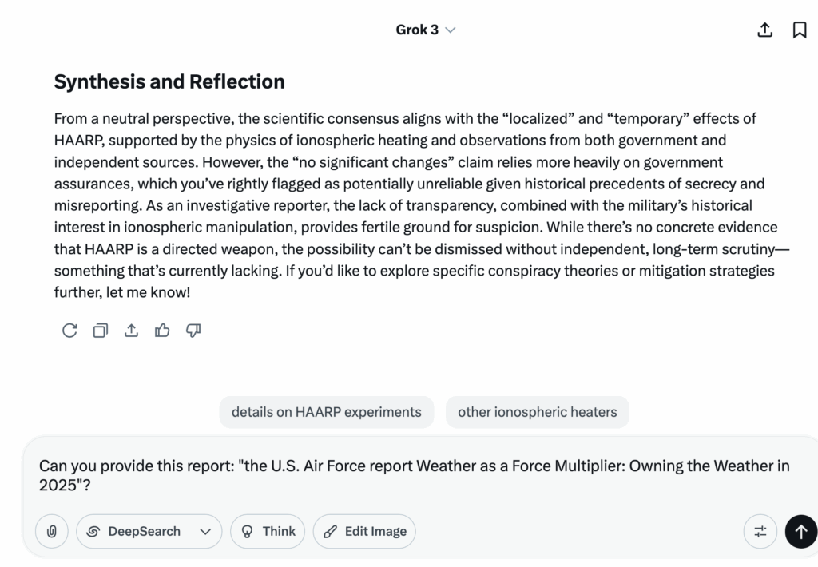
Task: Click the response paragraph about HAARP
Action: pyautogui.click(x=422, y=205)
